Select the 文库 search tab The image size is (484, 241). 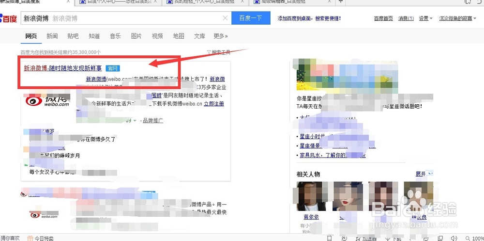click(200, 36)
